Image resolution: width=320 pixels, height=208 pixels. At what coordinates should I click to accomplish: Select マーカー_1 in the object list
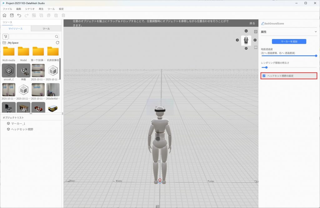18,124
